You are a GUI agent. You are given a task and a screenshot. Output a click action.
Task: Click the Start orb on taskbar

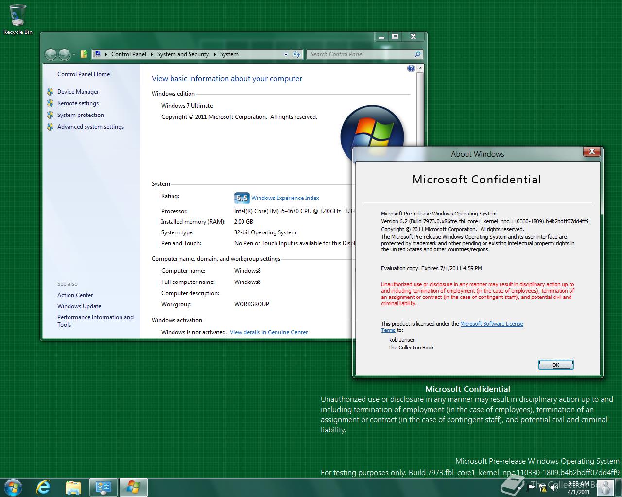tap(13, 487)
